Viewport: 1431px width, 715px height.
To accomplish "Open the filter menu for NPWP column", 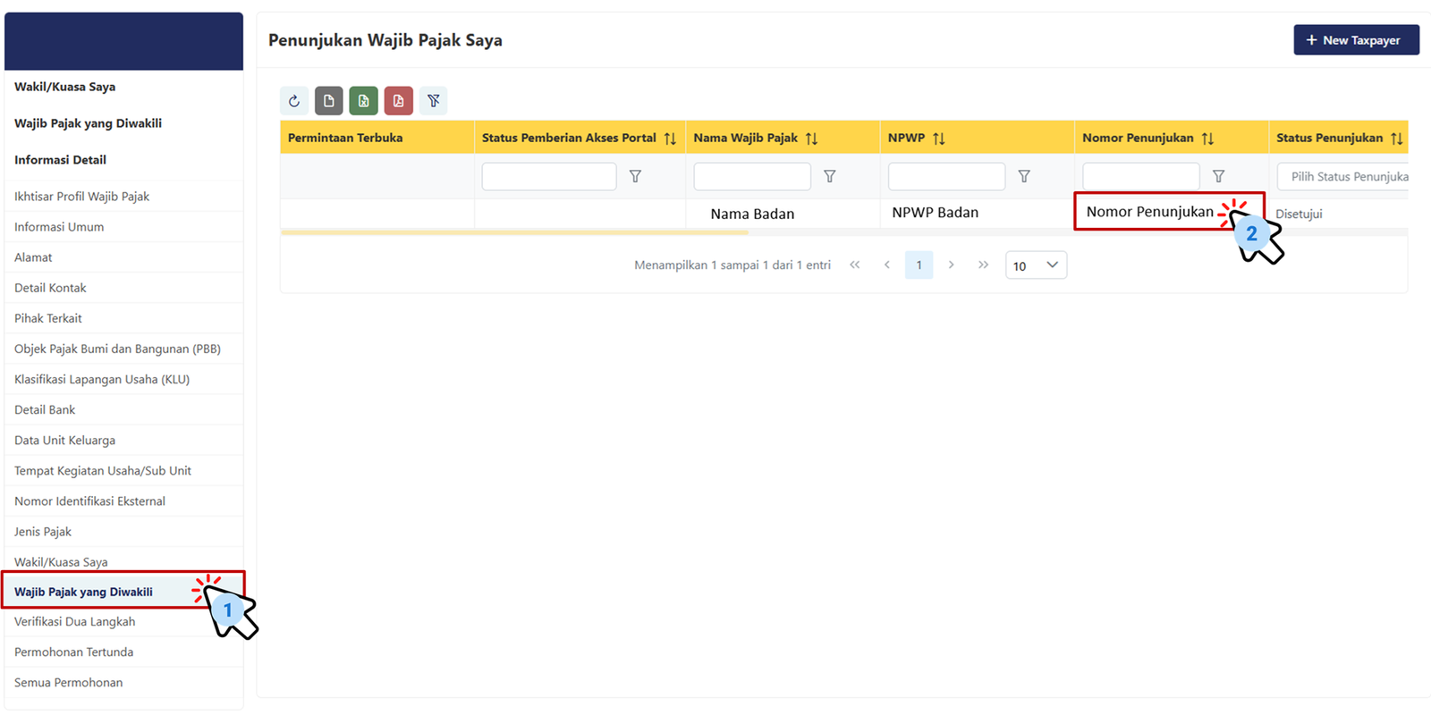I will tap(1024, 177).
